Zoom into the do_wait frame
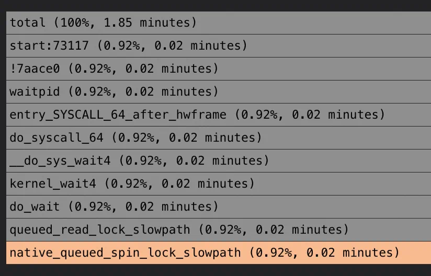This screenshot has height=276, width=431. tap(216, 206)
